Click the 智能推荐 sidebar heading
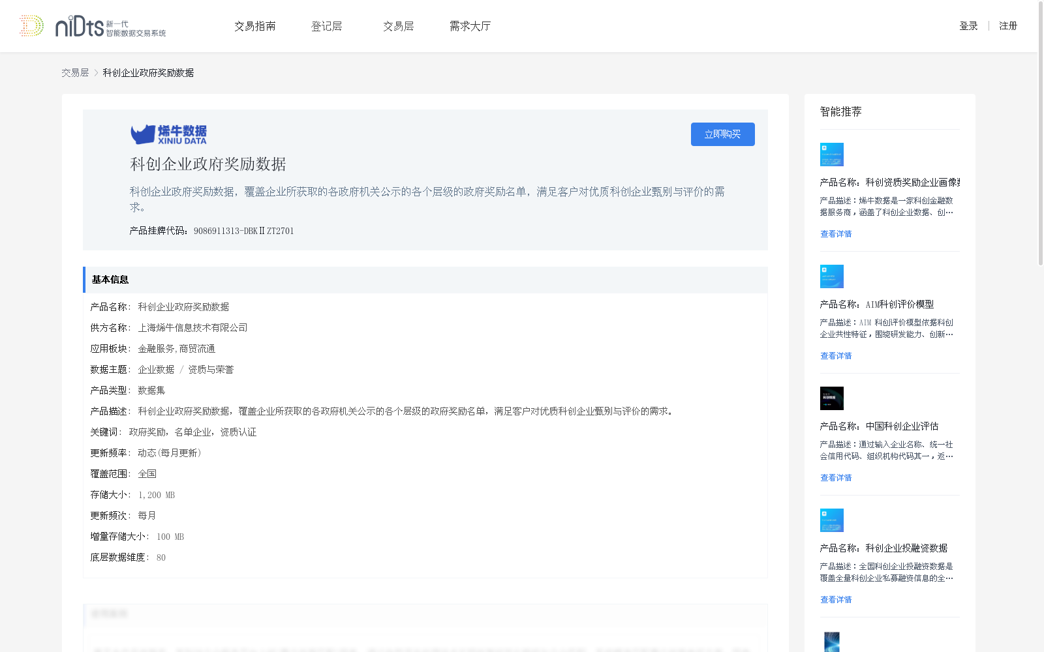The height and width of the screenshot is (652, 1044). click(841, 111)
